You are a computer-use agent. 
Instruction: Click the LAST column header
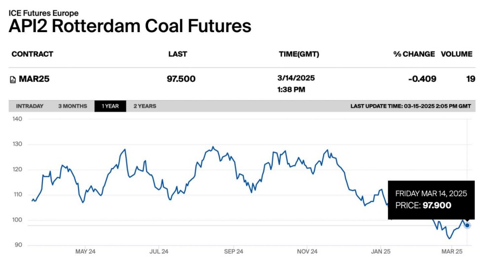click(178, 54)
